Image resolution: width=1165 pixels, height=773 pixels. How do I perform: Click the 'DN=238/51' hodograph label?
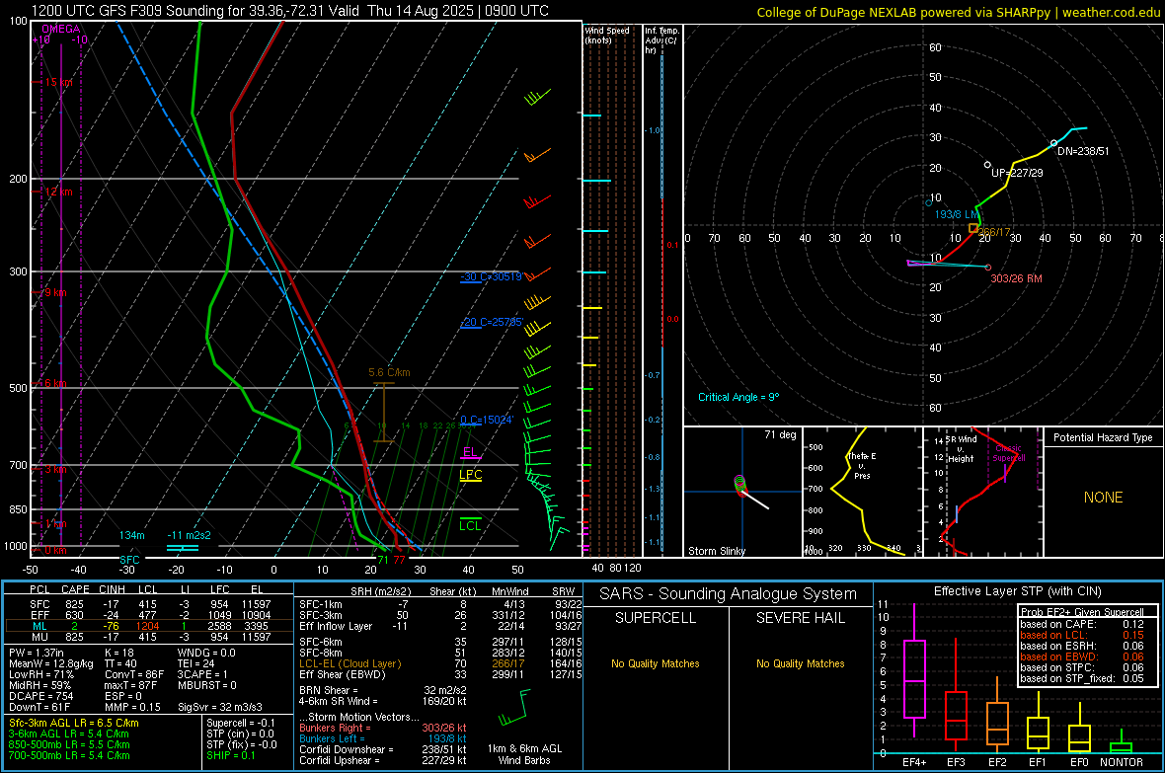tap(1082, 151)
